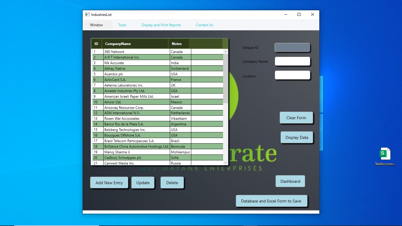This screenshot has width=402, height=226.
Task: Maximize the IndustriesList window
Action: [299, 14]
